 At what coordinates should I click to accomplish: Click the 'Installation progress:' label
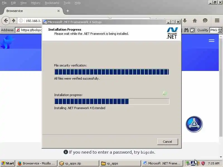(68, 95)
